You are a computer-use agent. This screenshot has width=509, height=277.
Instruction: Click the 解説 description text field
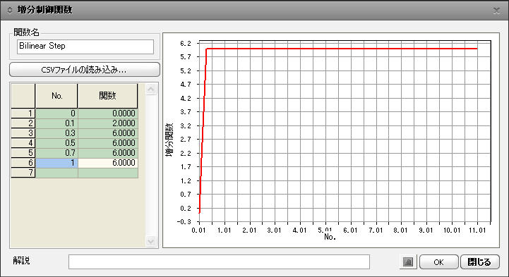pos(219,261)
